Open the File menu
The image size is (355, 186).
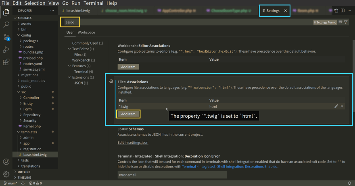tap(5, 3)
